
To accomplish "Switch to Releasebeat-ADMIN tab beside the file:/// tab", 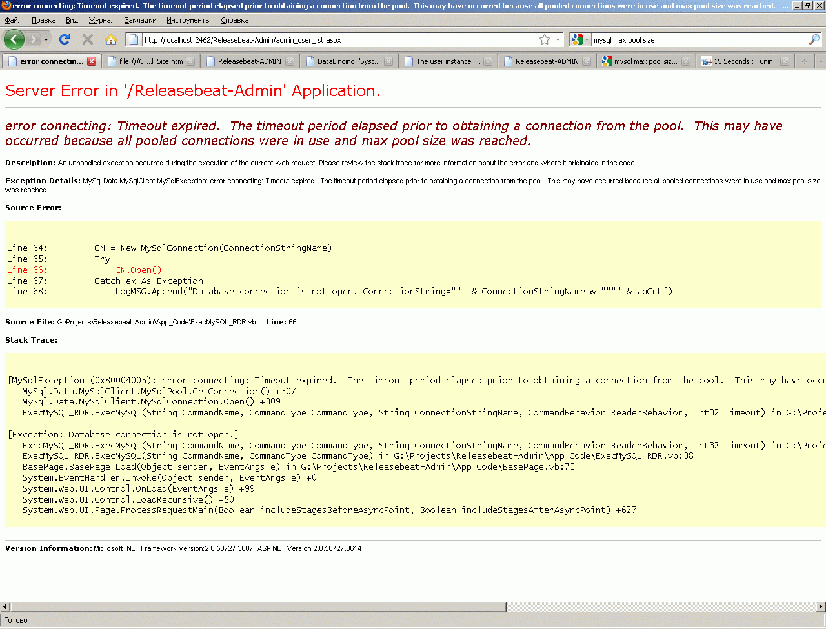I will (x=248, y=61).
